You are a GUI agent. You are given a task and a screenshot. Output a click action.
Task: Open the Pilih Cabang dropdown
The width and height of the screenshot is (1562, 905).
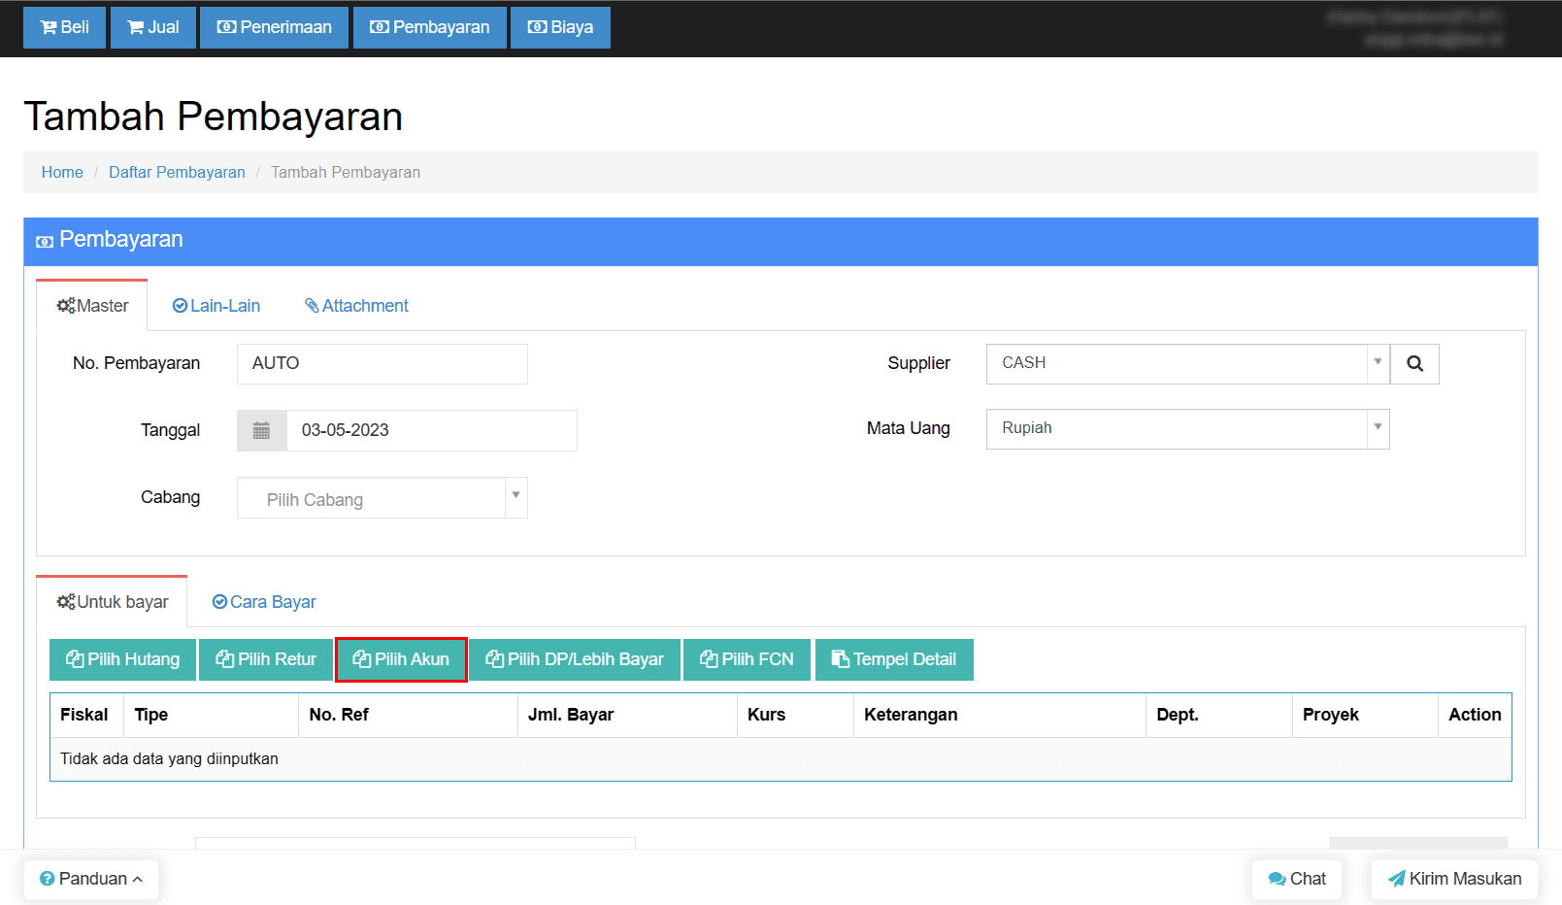pyautogui.click(x=382, y=498)
